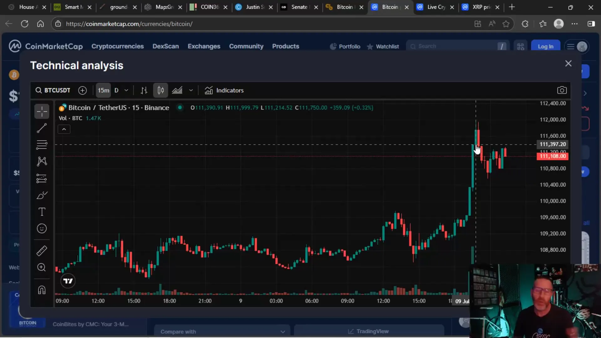
Task: Open browser settings and more menu
Action: pos(575,24)
